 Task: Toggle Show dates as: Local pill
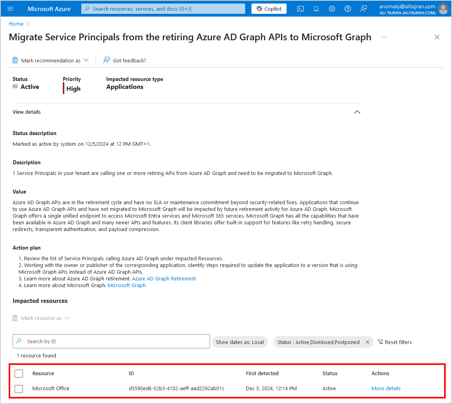tap(240, 342)
